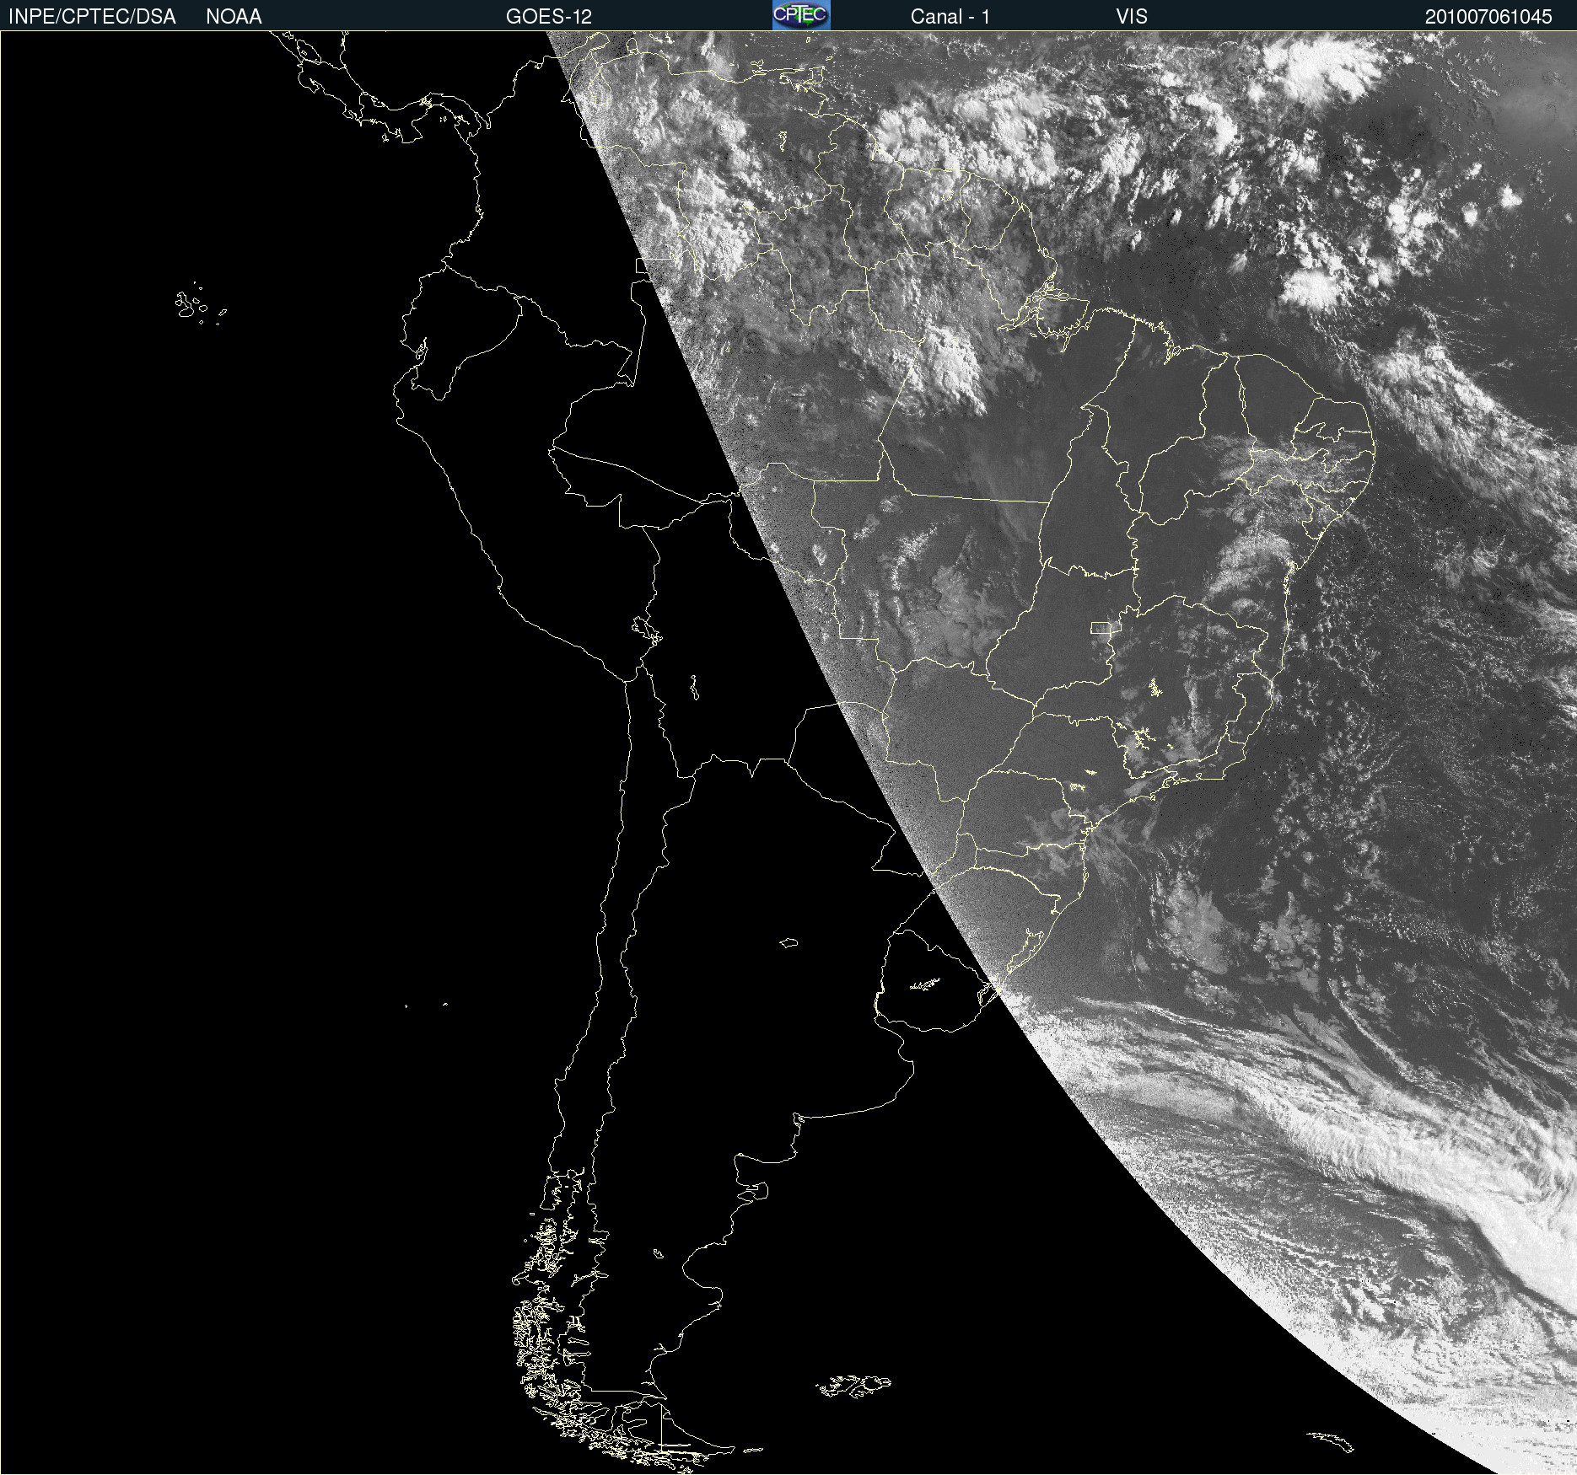
Task: Click the 201007061045 timestamp
Action: point(1488,17)
